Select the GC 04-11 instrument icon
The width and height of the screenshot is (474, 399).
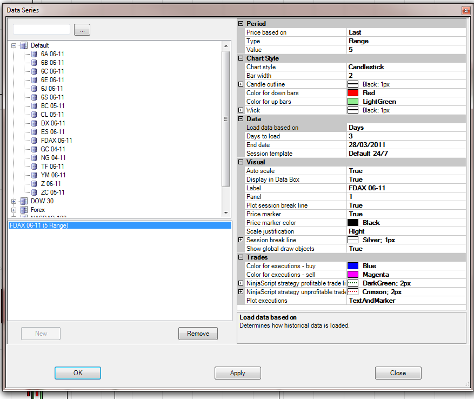pos(35,149)
